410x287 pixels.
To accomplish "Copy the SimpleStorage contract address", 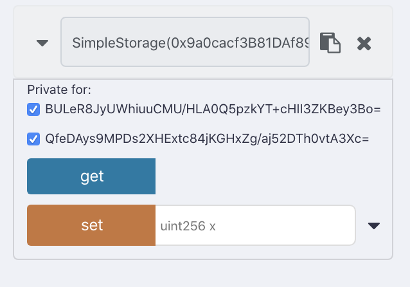I will (330, 43).
